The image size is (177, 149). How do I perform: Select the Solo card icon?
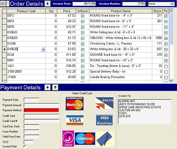tap(68, 138)
